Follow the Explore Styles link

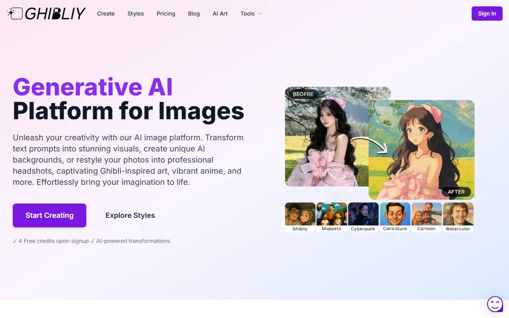point(130,215)
